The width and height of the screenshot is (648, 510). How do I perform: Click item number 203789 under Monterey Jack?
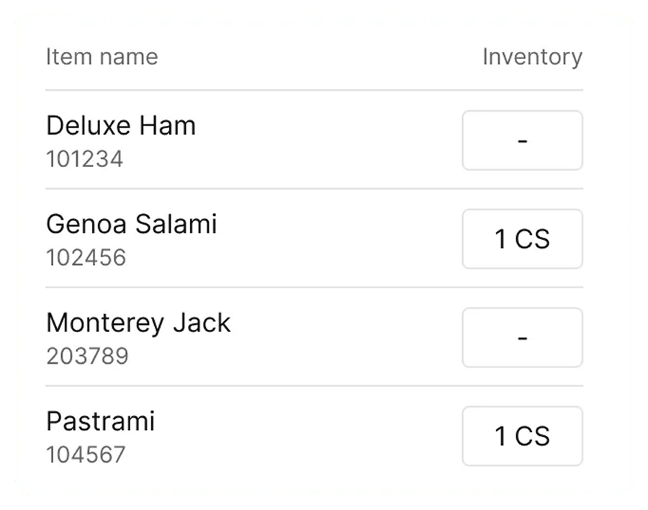(x=86, y=356)
